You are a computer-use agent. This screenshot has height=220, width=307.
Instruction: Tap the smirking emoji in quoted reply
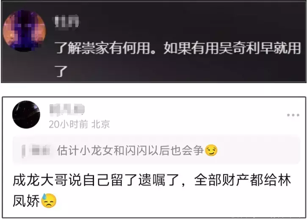[211, 150]
